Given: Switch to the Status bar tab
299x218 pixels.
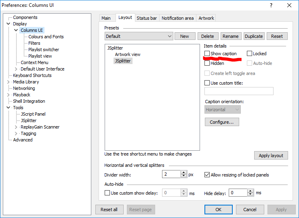Looking at the screenshot, I should 146,18.
